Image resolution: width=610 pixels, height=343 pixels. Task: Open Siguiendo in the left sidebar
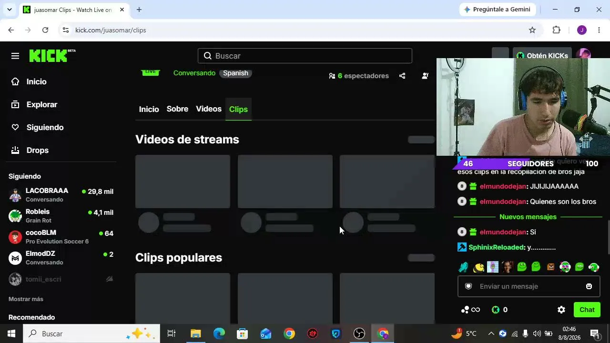coord(37,127)
